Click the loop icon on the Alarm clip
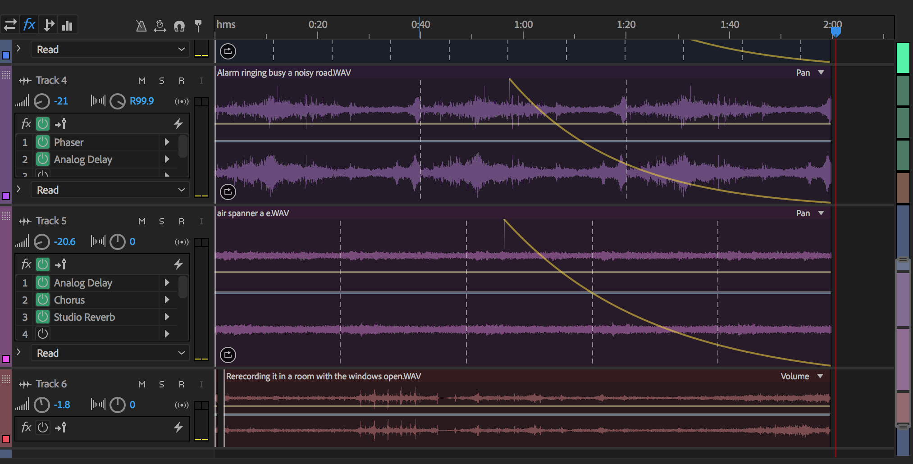Viewport: 913px width, 464px height. (x=228, y=191)
